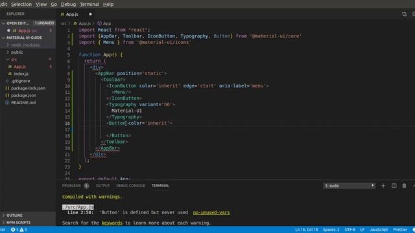Image resolution: width=415 pixels, height=233 pixels.
Task: Click the ./src/App.js path in terminal
Action: pyautogui.click(x=78, y=207)
